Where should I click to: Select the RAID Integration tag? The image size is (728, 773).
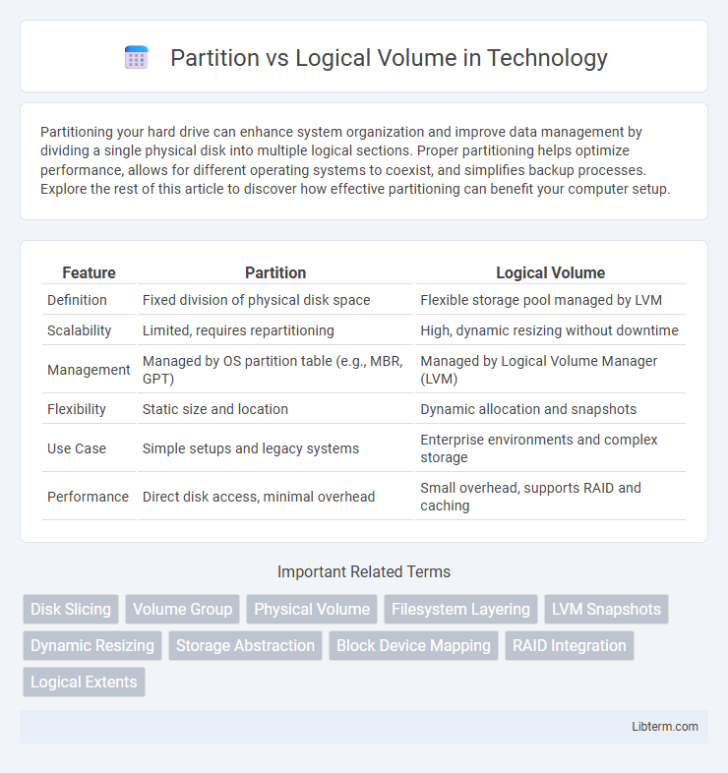tap(570, 645)
